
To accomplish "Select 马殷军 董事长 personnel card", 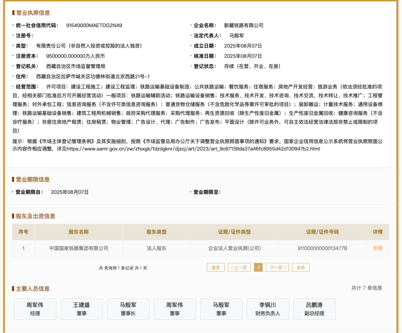I will 128,309.
